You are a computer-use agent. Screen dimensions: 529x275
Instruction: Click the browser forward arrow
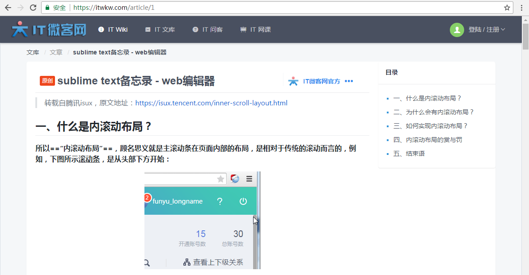coord(21,8)
